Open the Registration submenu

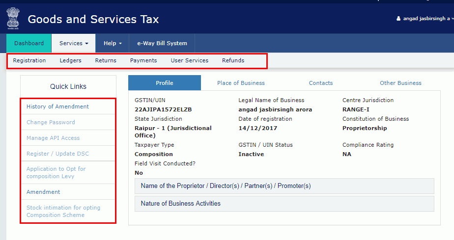[29, 60]
